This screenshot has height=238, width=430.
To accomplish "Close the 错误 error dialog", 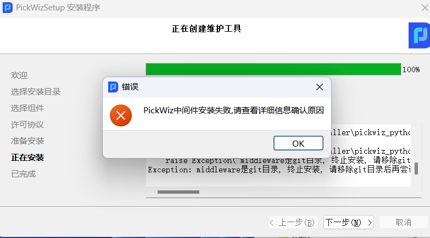I will 320,87.
